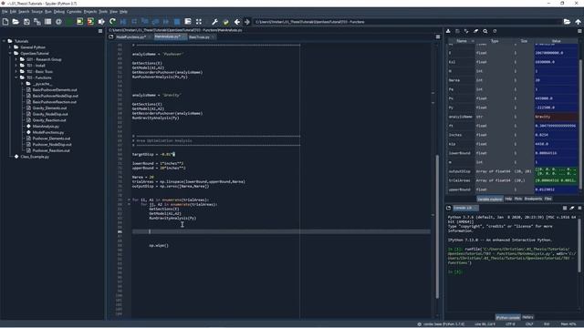
Task: Start debugging with the Debug file icon
Action: [123, 22]
